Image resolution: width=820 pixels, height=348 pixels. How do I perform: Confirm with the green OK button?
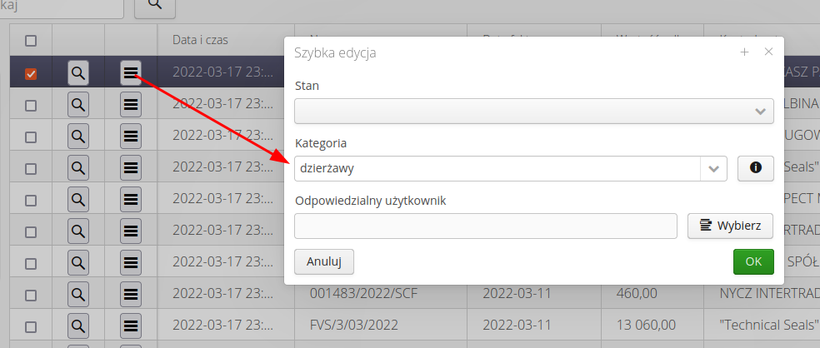[x=752, y=261]
